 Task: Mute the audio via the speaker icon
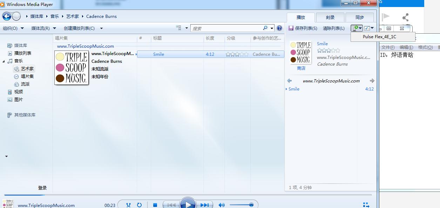coord(222,204)
